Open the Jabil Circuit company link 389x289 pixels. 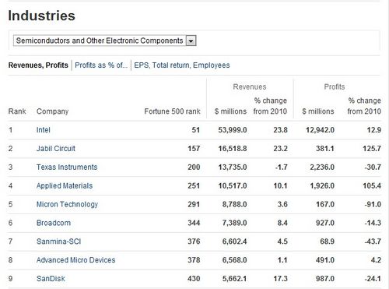55,149
